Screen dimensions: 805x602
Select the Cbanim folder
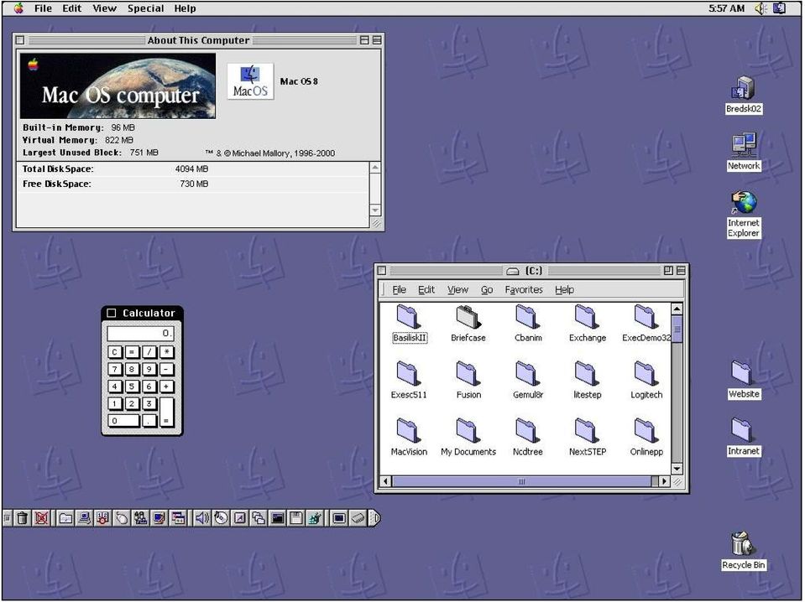click(528, 323)
